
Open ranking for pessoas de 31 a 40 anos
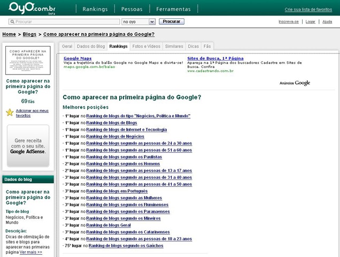(139, 177)
